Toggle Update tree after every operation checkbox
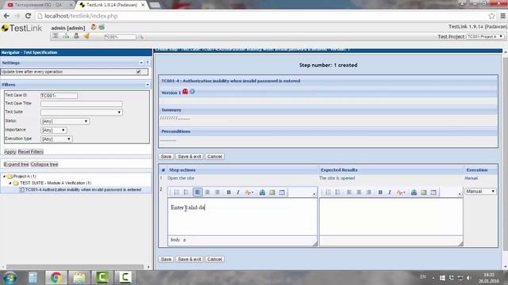The image size is (508, 285). [x=139, y=72]
